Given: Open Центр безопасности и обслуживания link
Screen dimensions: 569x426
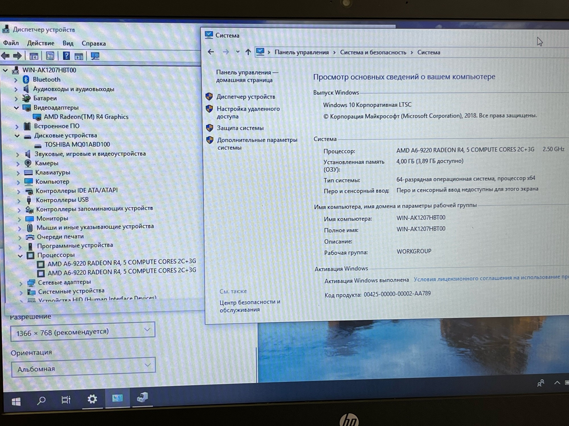Looking at the screenshot, I should (250, 306).
